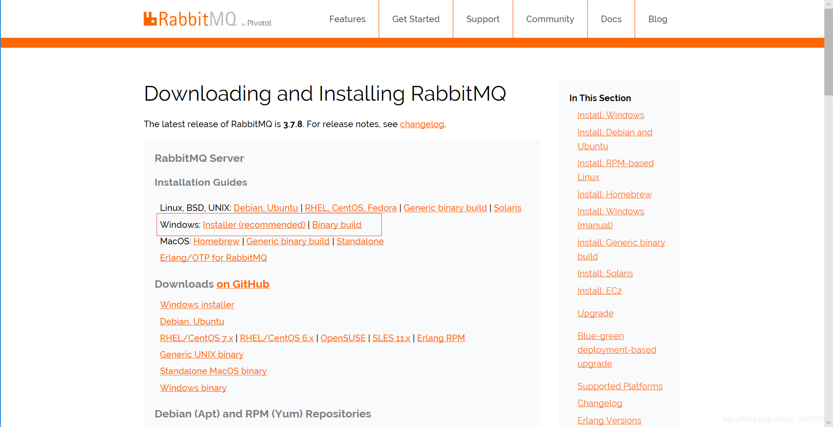
Task: Open the sidebar Changelog link
Action: coord(600,403)
